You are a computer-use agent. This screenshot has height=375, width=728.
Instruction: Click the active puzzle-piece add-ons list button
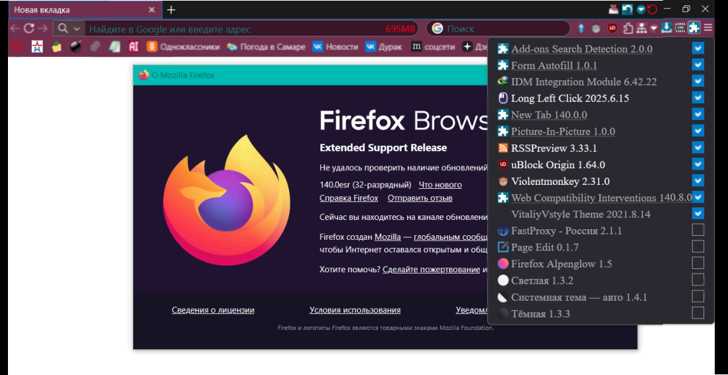(694, 28)
